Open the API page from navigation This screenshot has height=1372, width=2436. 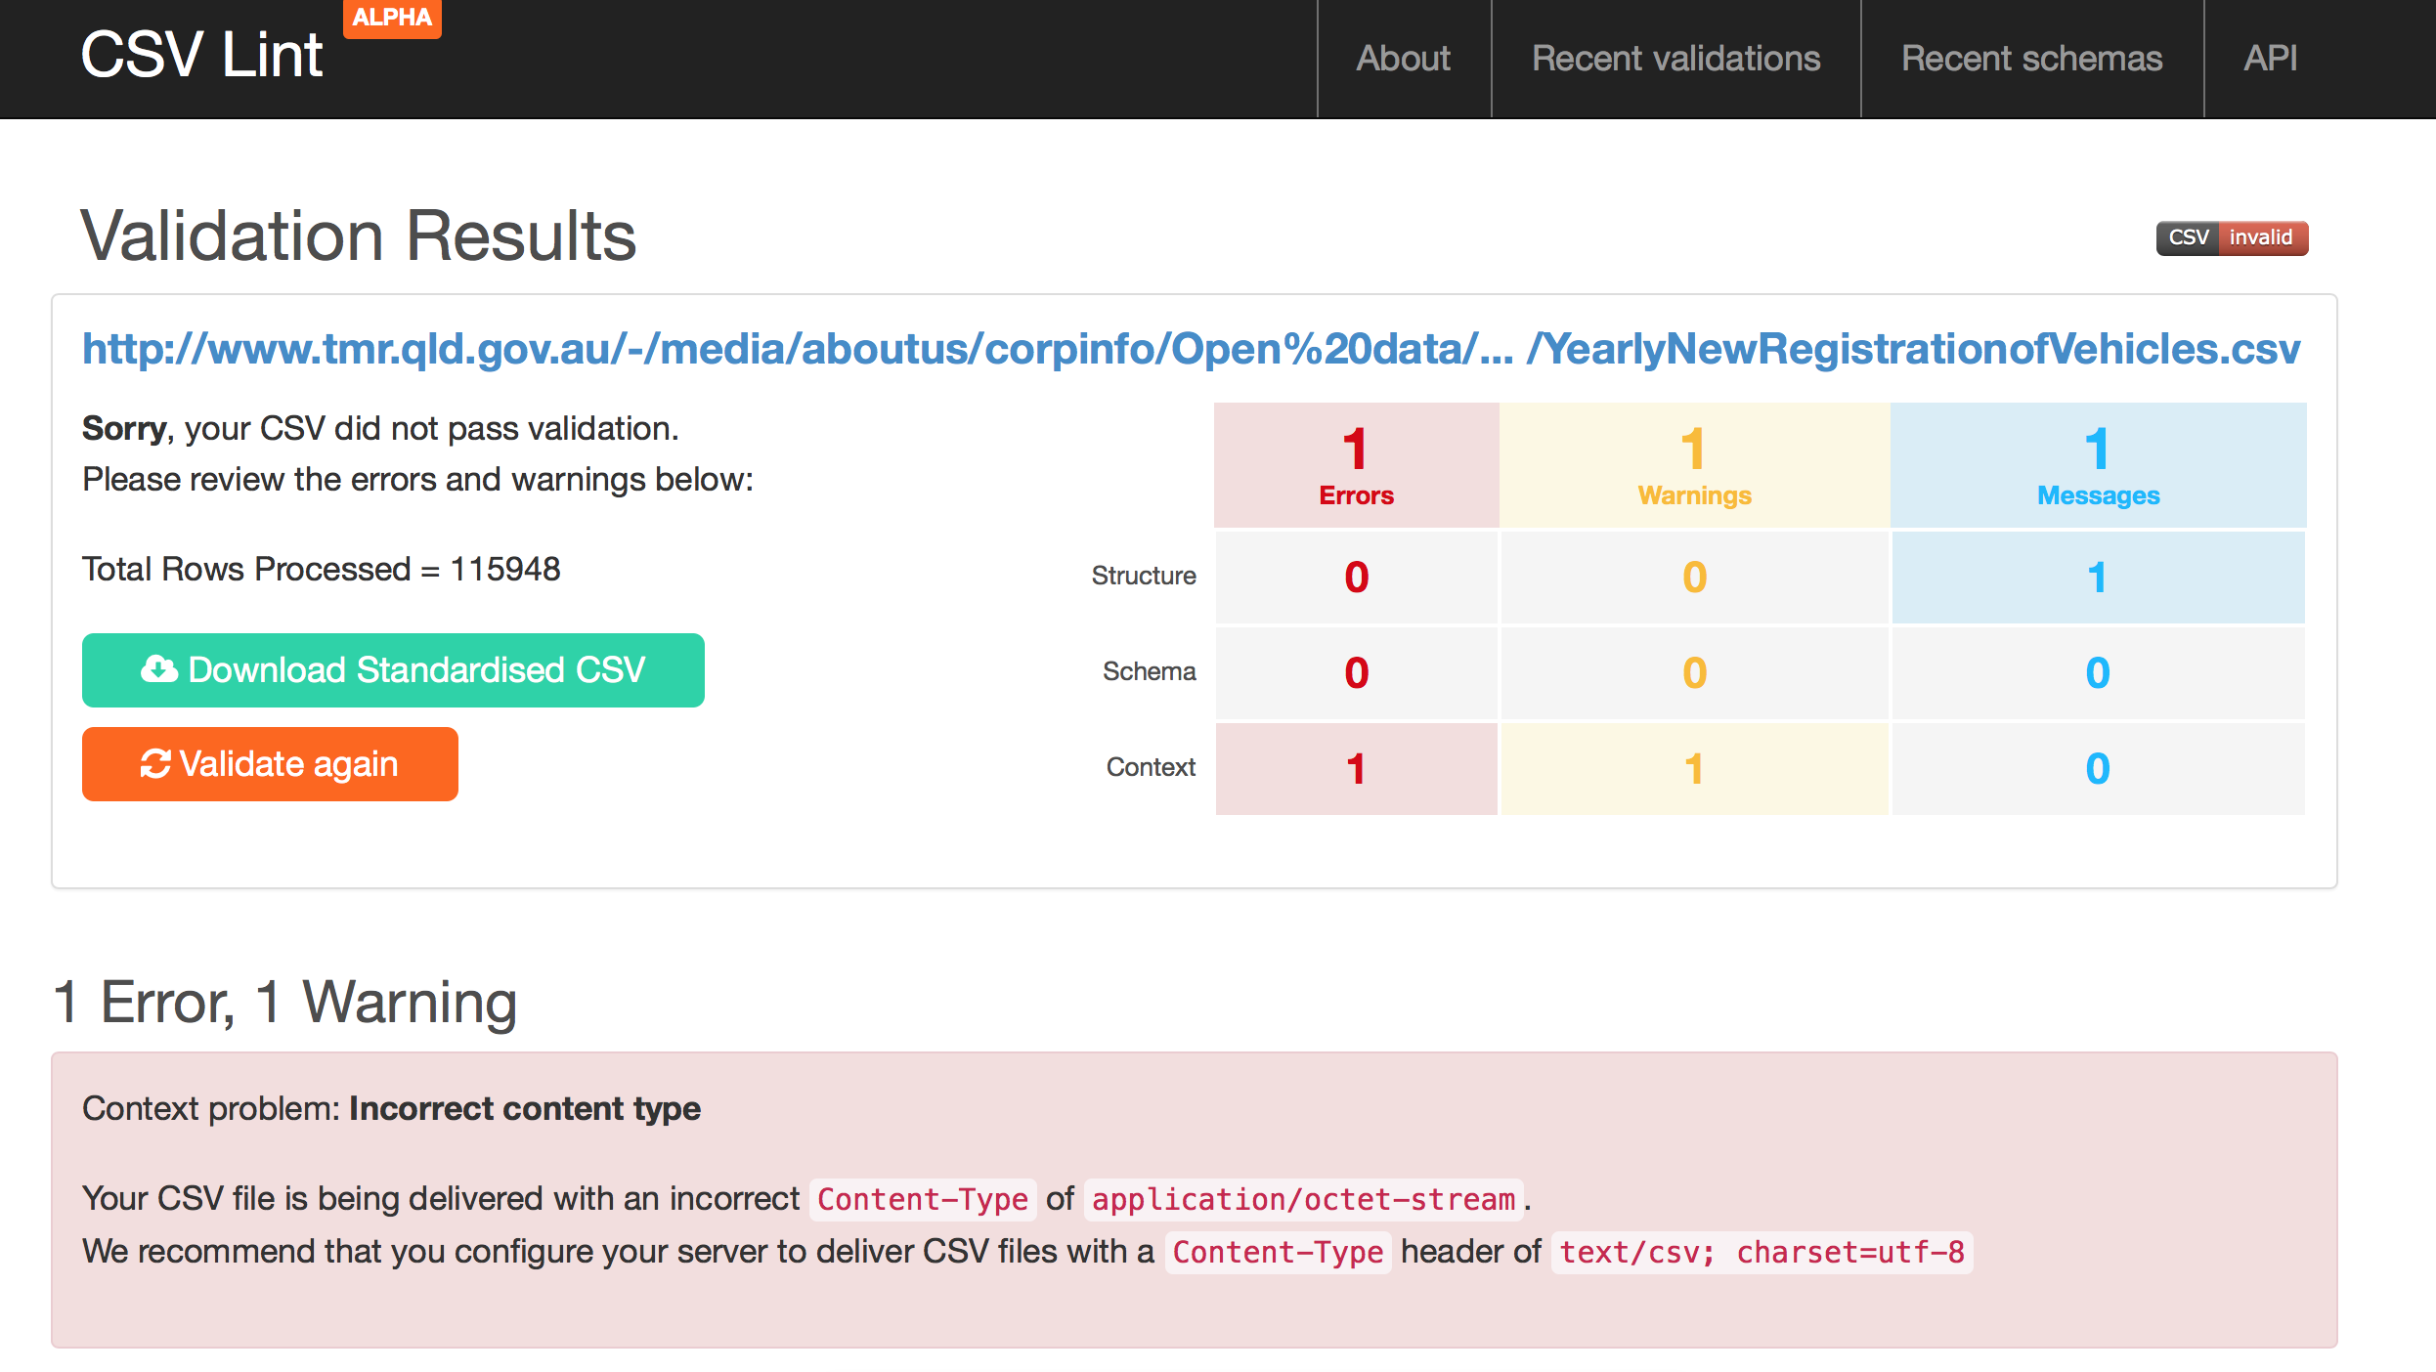click(2270, 59)
